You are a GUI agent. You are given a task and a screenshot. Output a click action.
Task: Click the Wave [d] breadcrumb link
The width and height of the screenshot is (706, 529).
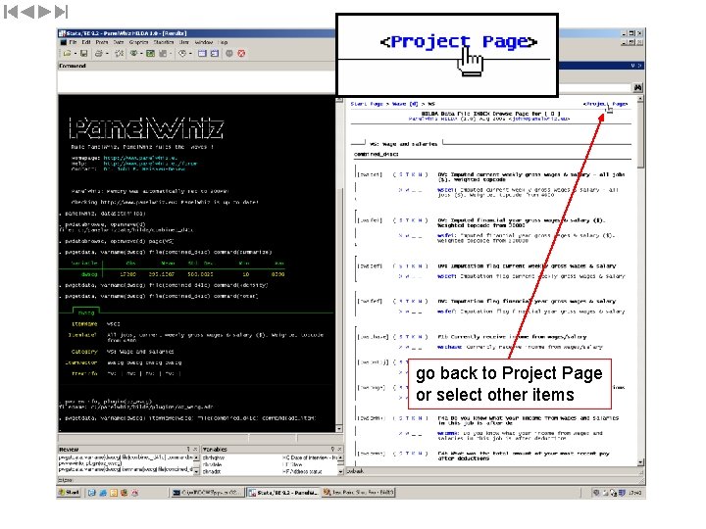click(x=405, y=104)
